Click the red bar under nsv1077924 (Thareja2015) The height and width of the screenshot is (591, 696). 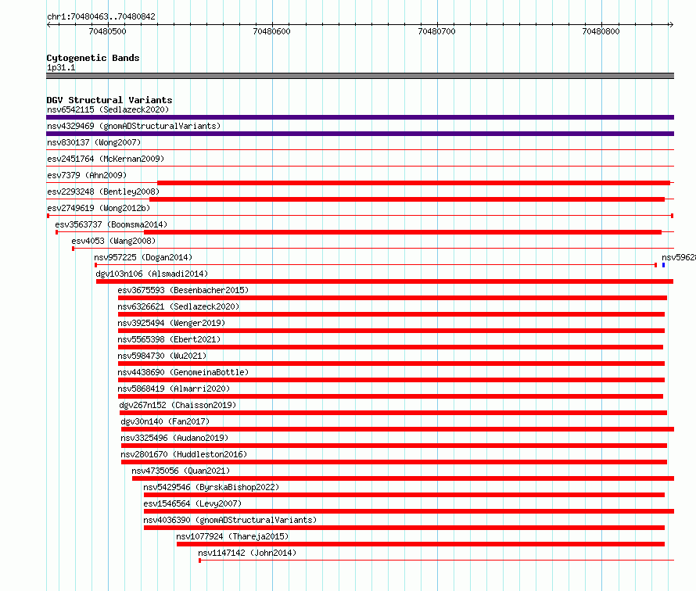click(x=421, y=544)
